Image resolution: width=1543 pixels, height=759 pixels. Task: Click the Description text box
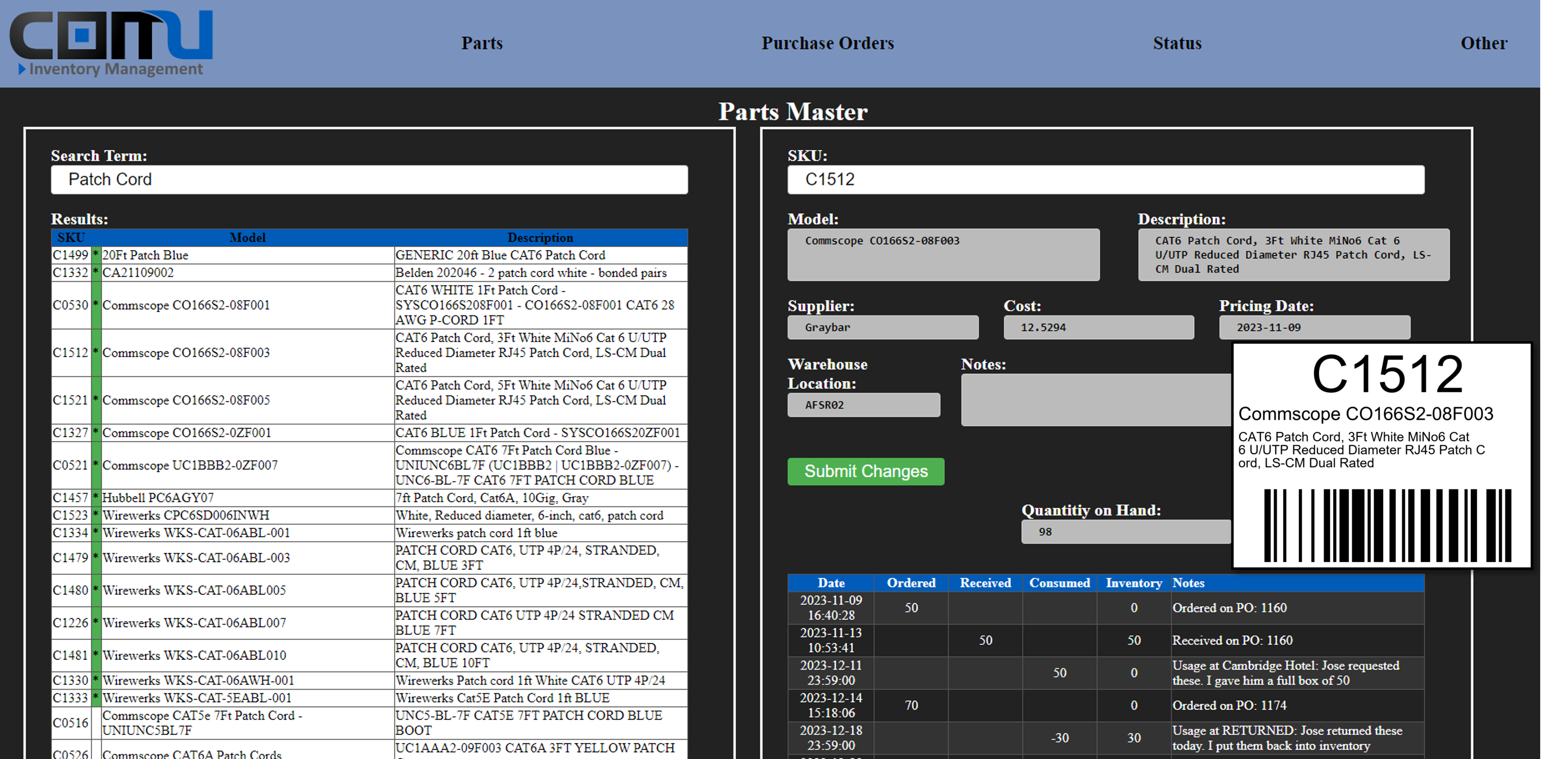pos(1294,255)
